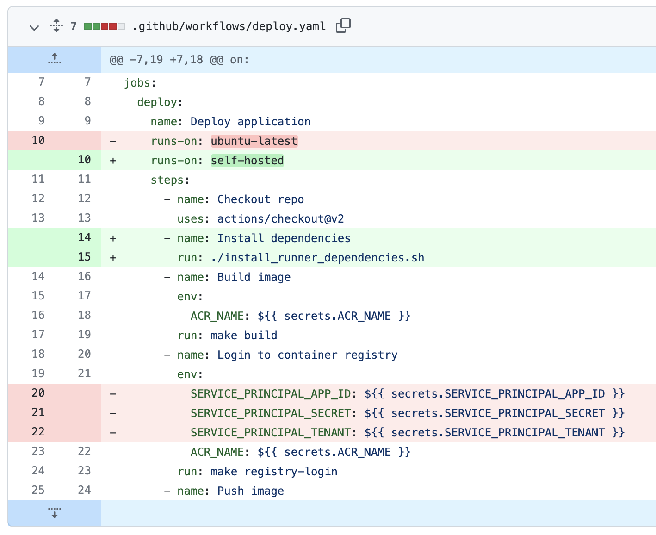Click the diffstat squares showing change summary
This screenshot has width=656, height=535.
pos(104,26)
